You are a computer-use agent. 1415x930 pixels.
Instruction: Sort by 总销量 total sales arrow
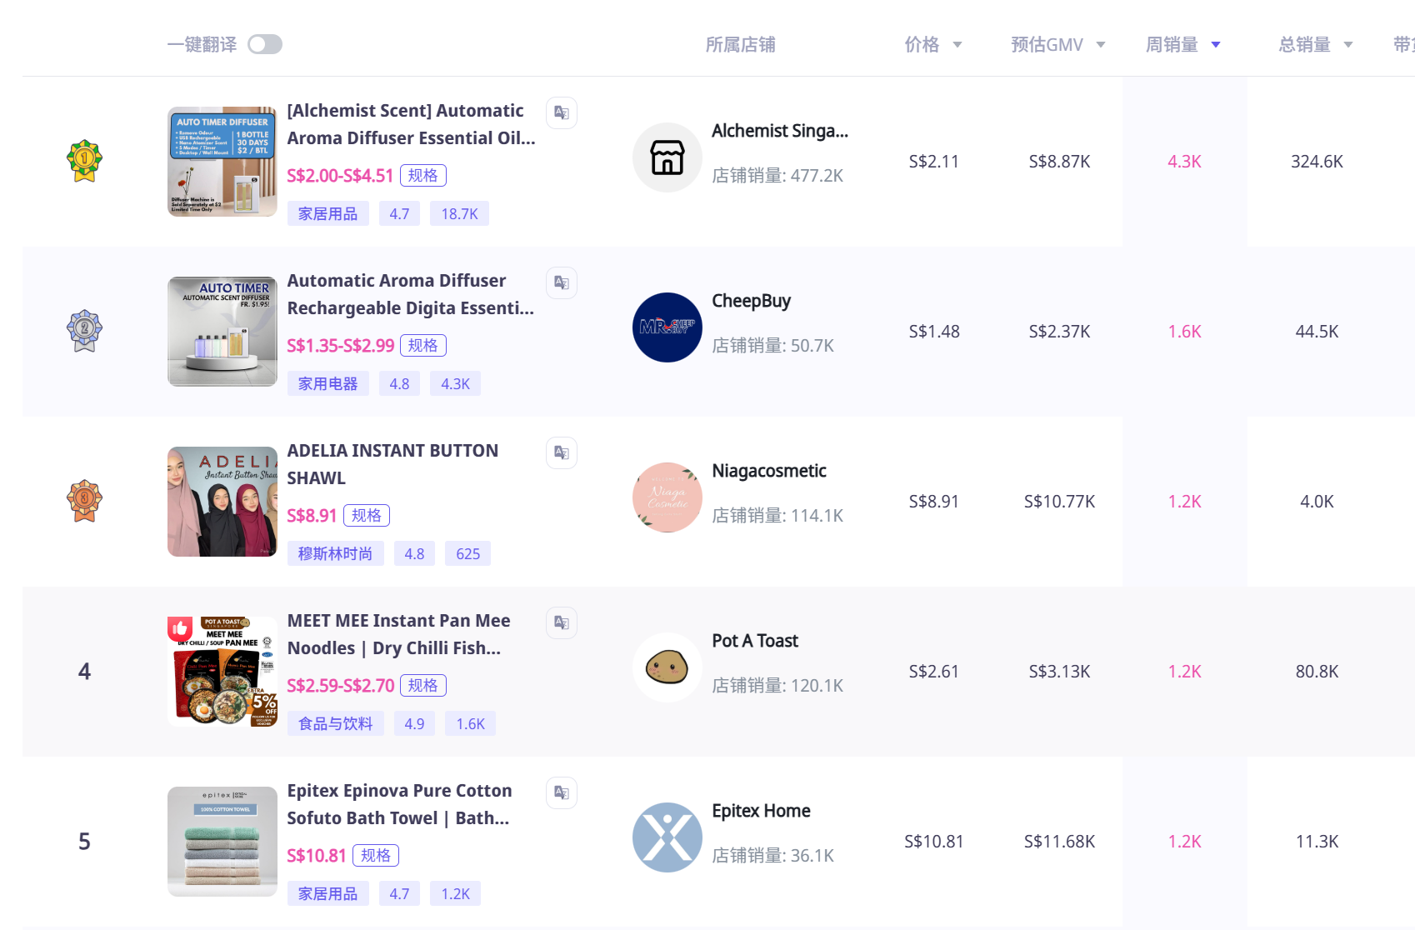point(1348,45)
